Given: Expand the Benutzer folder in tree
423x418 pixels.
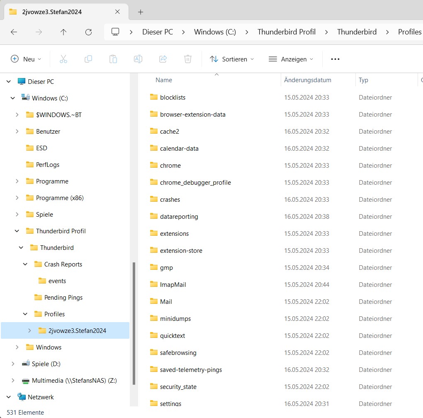Looking at the screenshot, I should point(17,132).
